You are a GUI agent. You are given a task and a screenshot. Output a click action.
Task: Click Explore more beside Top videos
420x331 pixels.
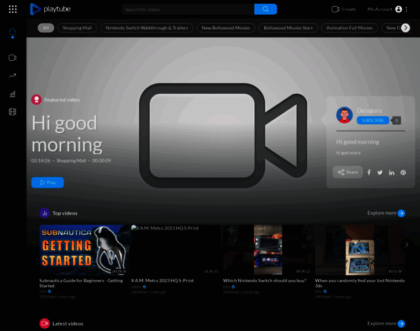386,213
